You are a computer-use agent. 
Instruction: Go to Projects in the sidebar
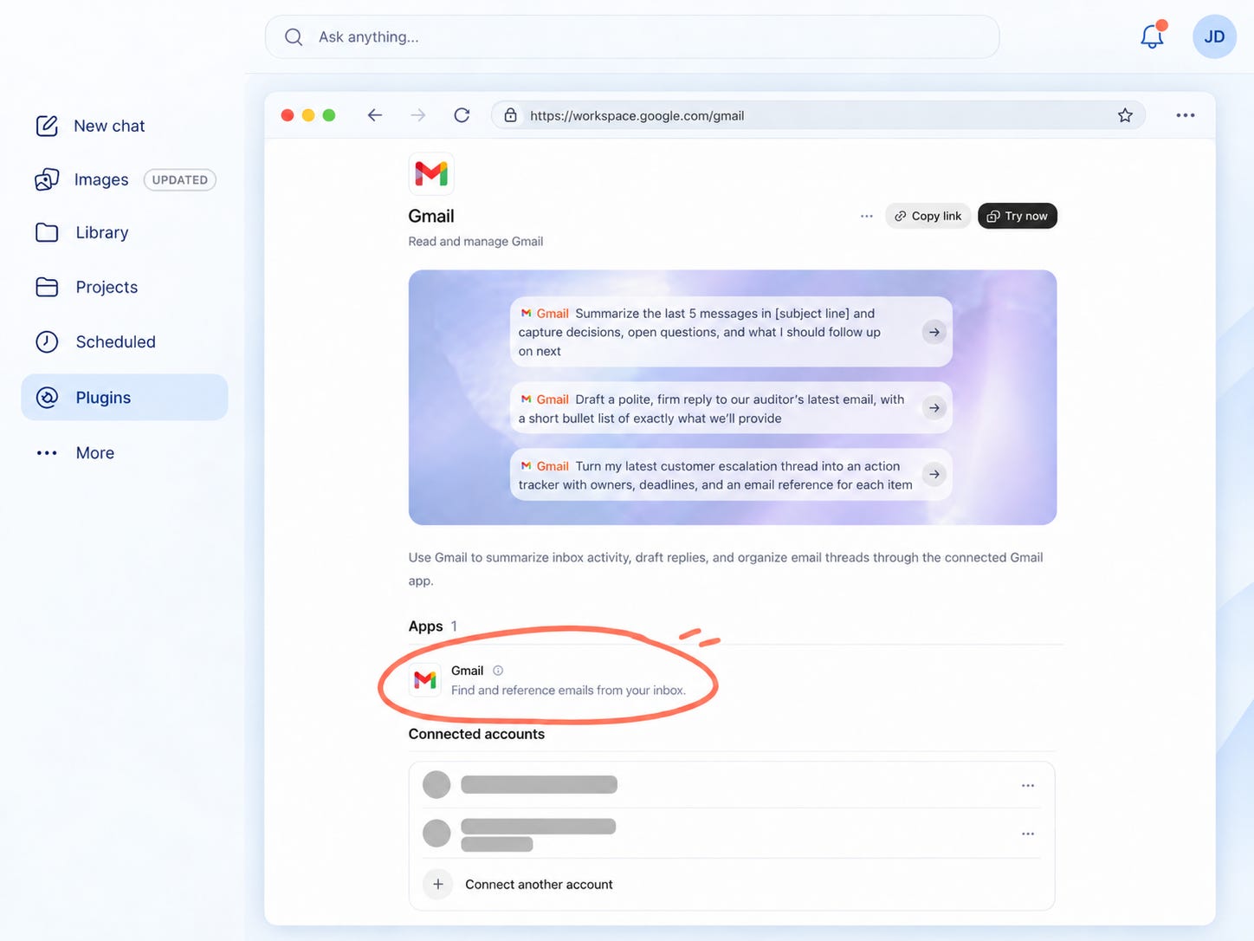coord(107,287)
